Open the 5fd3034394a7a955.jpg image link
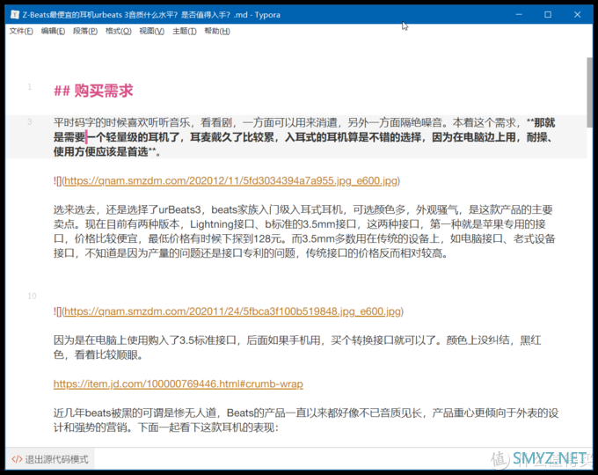This screenshot has width=598, height=475. [230, 181]
